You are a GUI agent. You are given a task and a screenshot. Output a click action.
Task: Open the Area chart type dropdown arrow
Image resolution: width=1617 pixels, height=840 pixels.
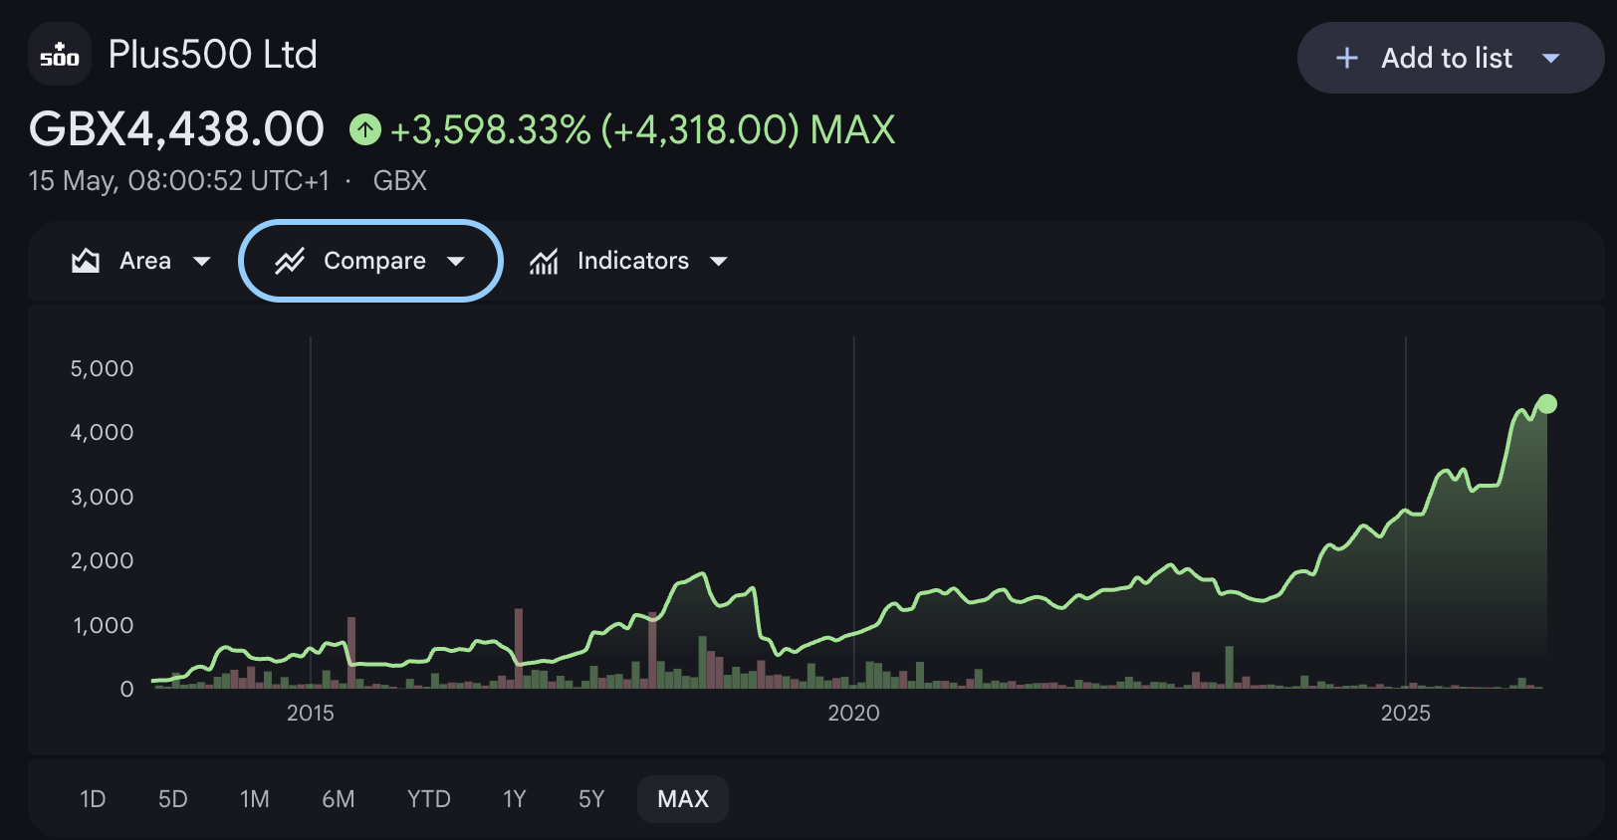click(x=202, y=261)
